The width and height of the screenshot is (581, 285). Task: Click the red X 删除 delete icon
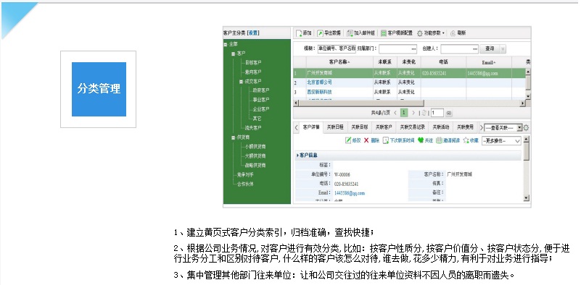(366, 140)
